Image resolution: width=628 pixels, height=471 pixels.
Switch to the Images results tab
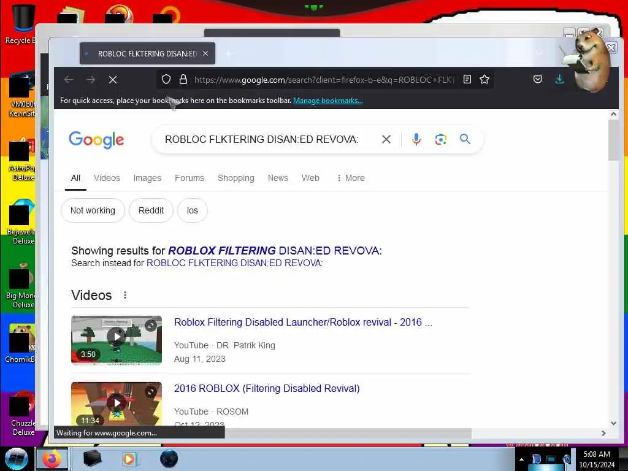coord(147,178)
